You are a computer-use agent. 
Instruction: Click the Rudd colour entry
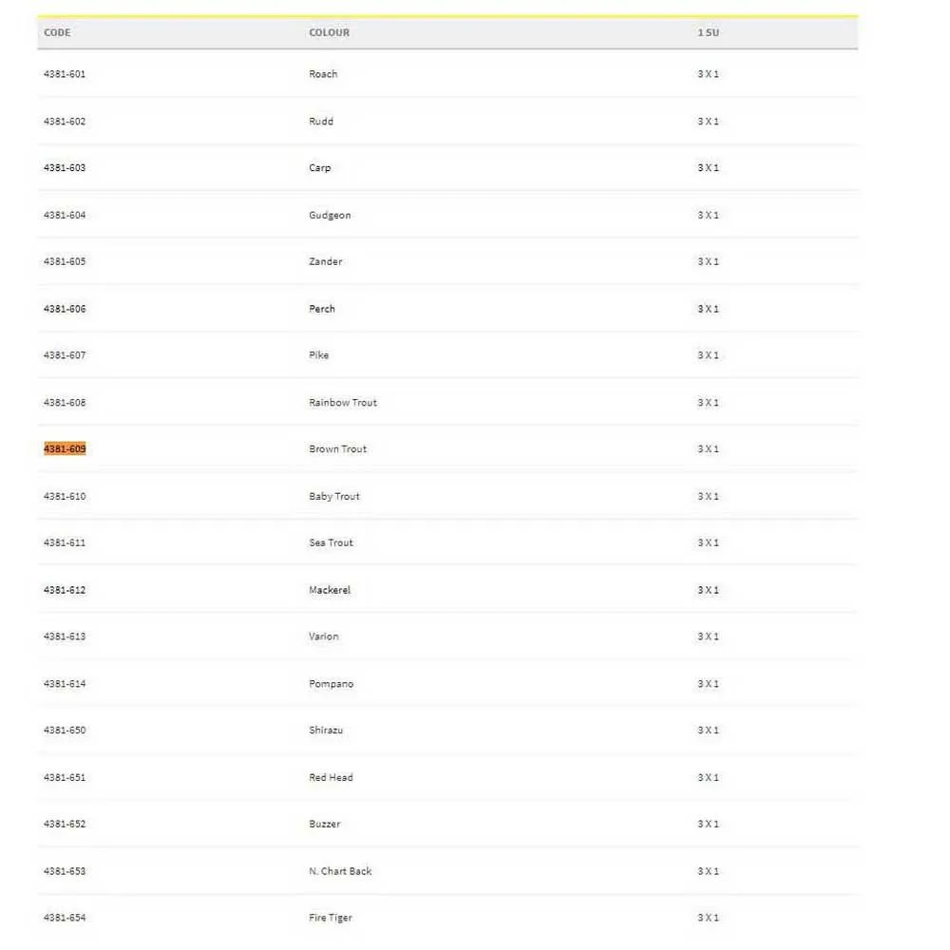click(x=321, y=122)
